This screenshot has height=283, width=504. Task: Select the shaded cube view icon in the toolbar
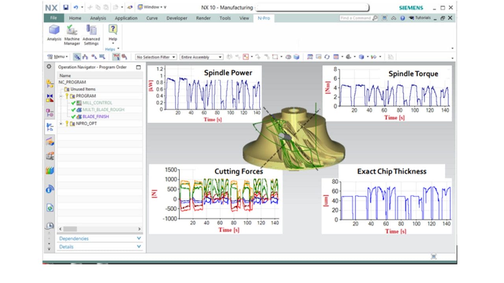tap(361, 57)
